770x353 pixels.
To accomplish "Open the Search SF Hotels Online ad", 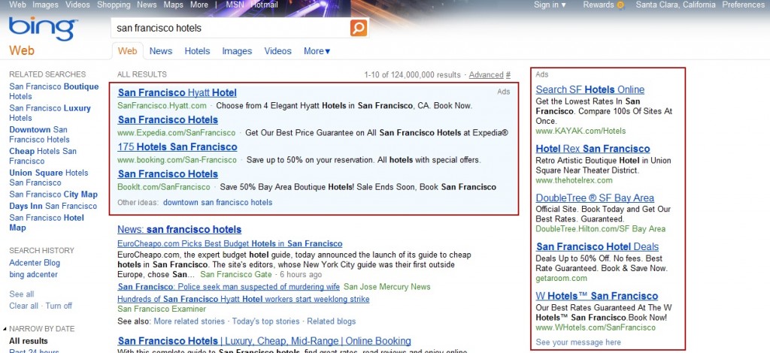I will pyautogui.click(x=590, y=89).
